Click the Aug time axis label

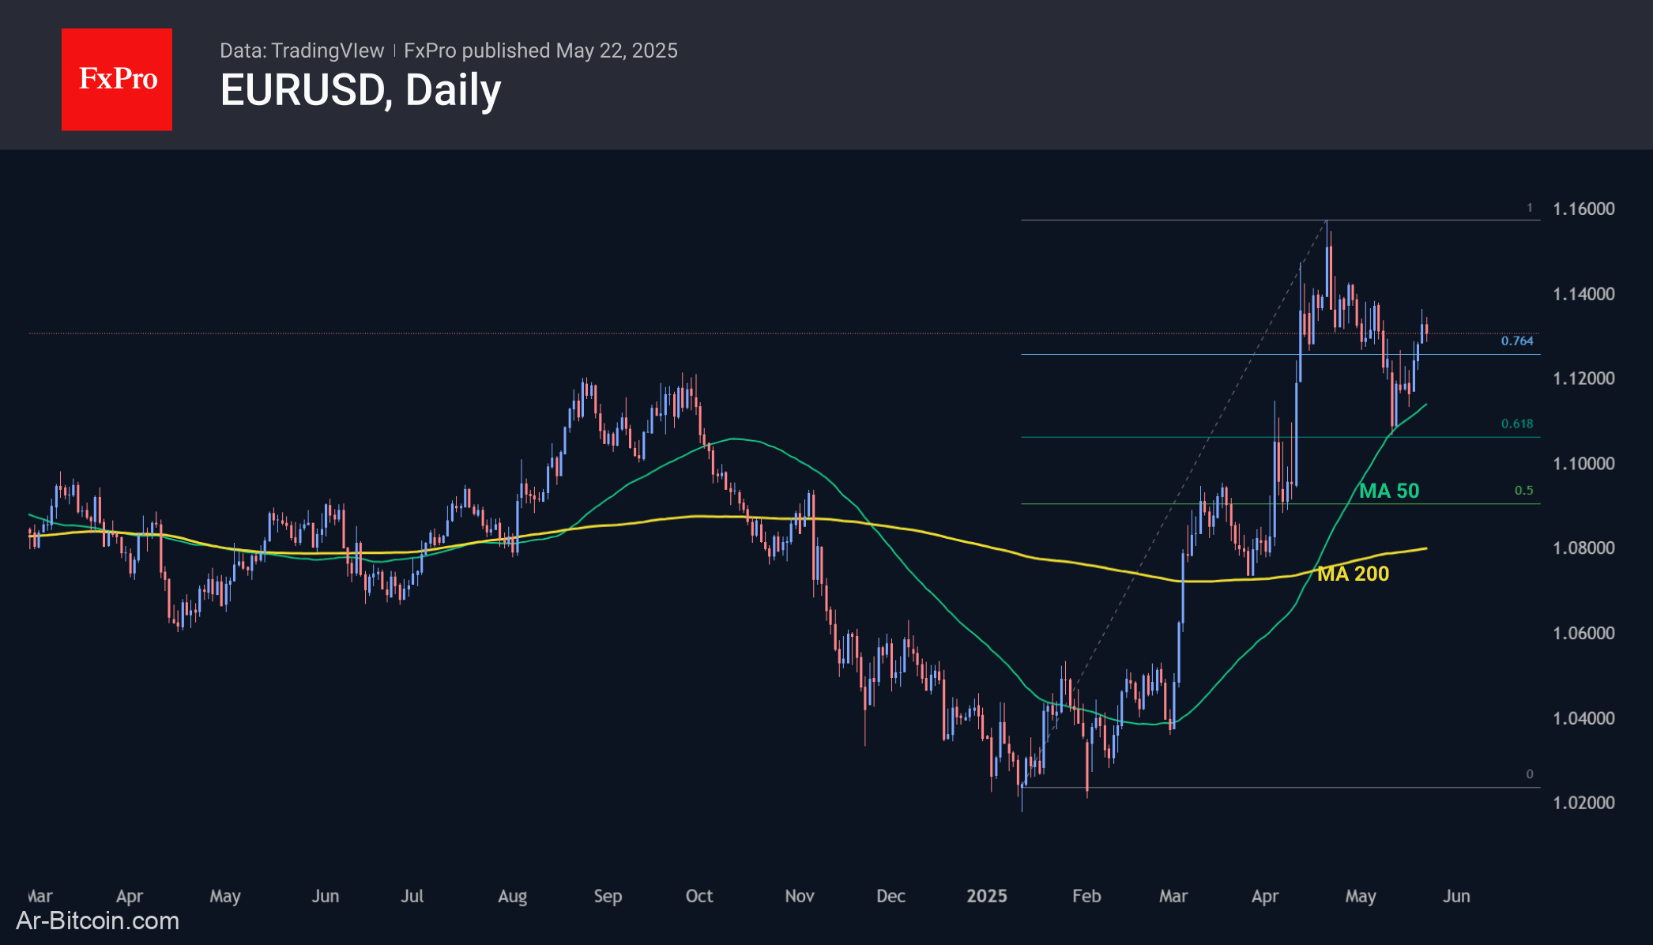[x=512, y=897]
